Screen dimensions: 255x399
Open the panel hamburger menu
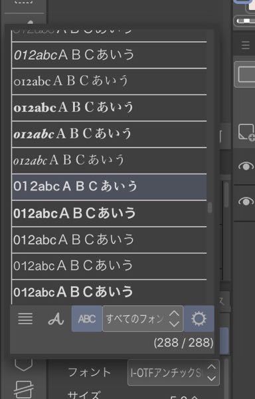[x=245, y=45]
